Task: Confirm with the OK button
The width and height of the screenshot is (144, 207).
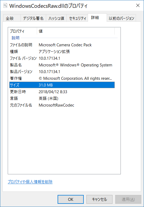Action: [71, 199]
